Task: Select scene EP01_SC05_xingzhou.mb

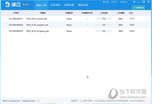Action: coord(37,25)
